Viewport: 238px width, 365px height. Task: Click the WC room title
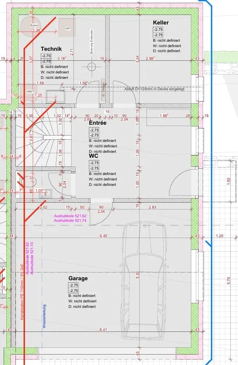(93, 156)
